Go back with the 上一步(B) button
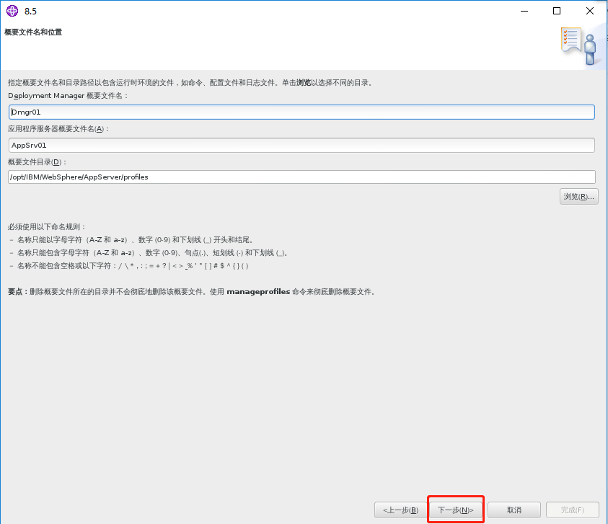Screen dimensions: 608x524 pos(400,510)
